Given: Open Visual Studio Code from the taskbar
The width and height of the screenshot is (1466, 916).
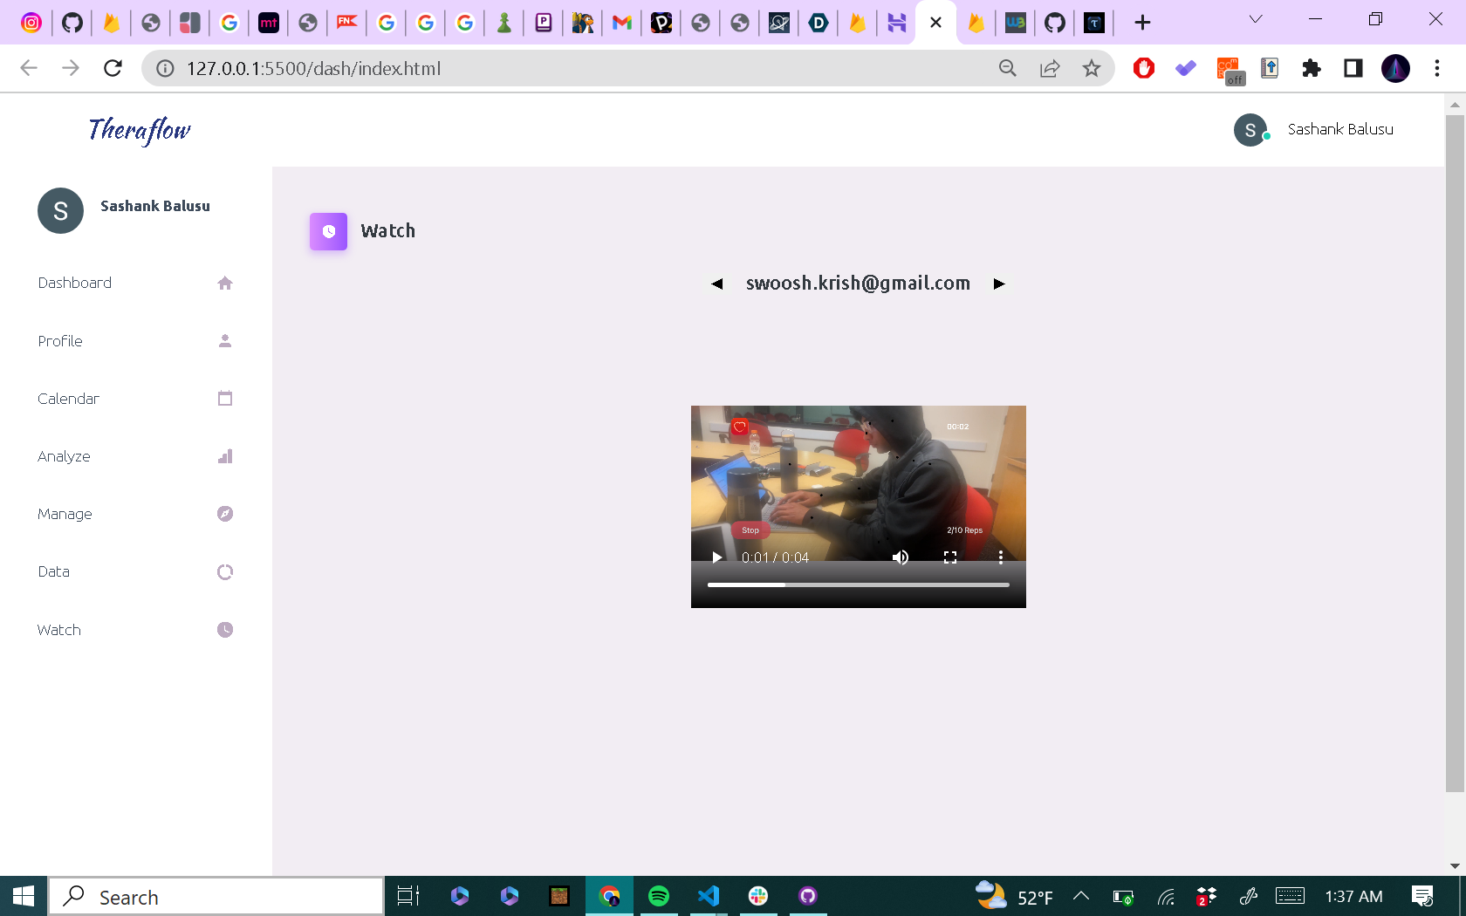Looking at the screenshot, I should pos(709,896).
